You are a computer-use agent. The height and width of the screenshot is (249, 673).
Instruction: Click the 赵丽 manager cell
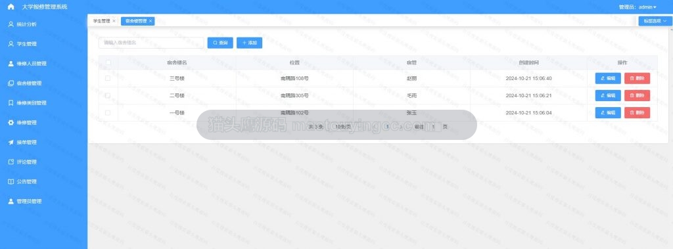click(411, 78)
